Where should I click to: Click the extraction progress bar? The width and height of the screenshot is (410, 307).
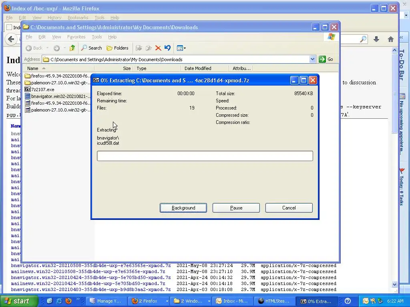click(x=205, y=156)
